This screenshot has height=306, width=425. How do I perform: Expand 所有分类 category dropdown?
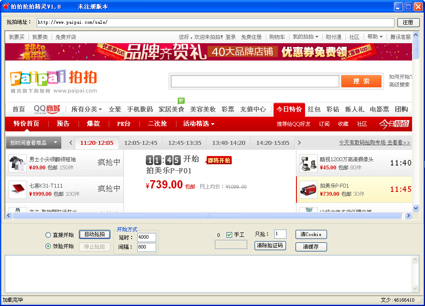tap(86, 109)
